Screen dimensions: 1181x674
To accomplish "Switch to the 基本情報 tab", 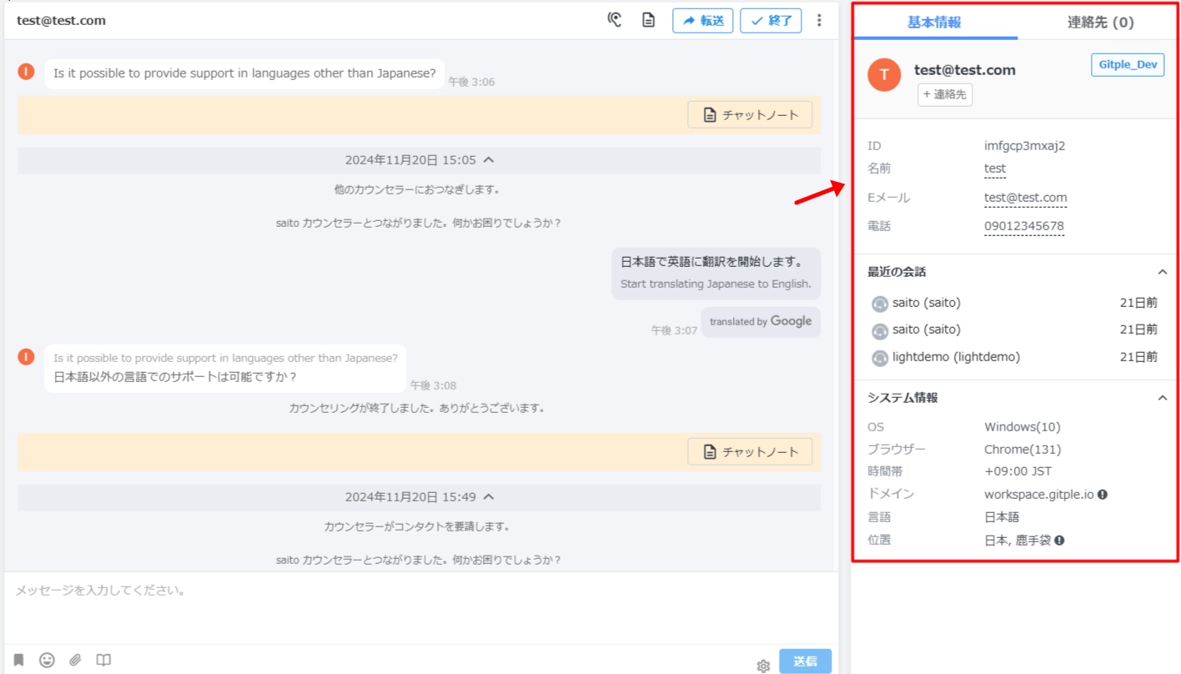I will point(934,23).
